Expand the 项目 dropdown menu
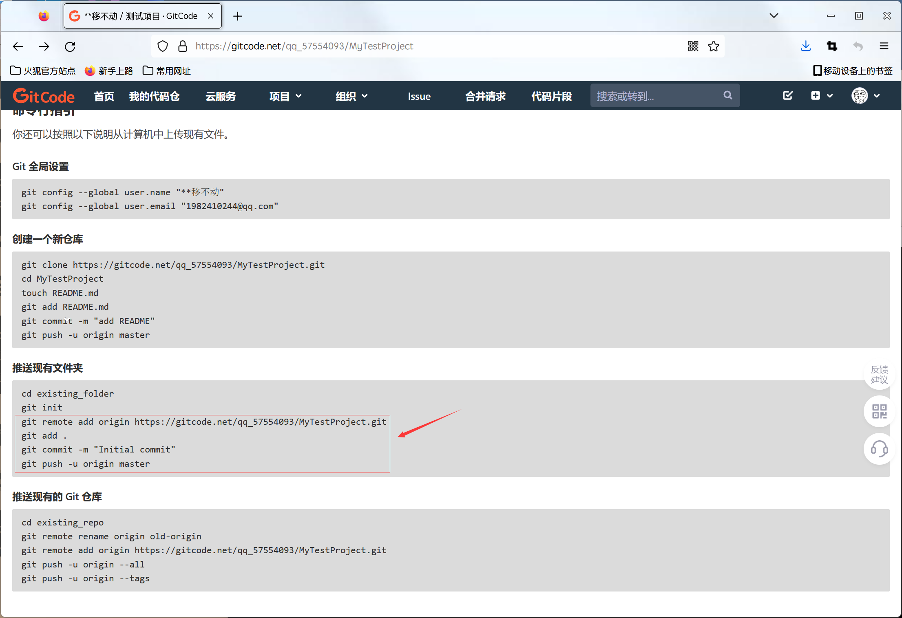The height and width of the screenshot is (618, 902). tap(285, 96)
